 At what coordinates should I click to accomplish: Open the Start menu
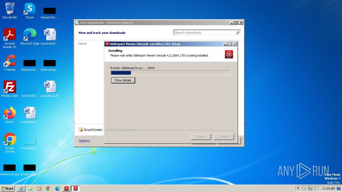pyautogui.click(x=8, y=189)
